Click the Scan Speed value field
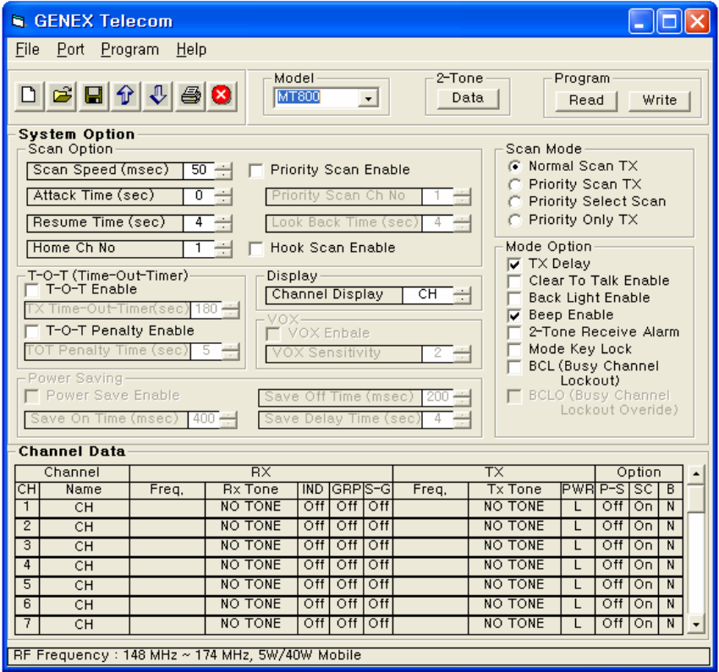This screenshot has width=719, height=672. click(x=199, y=171)
